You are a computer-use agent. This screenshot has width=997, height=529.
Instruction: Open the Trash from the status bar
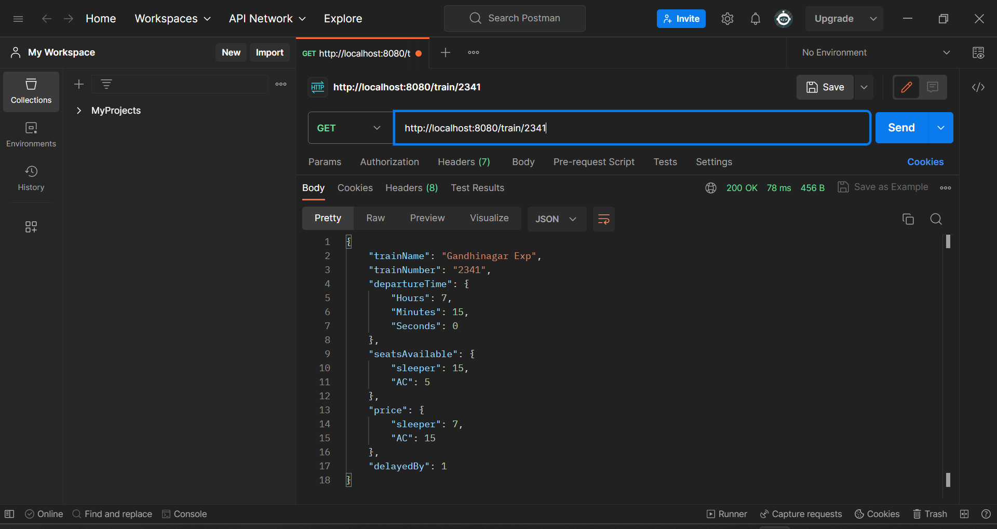pos(930,514)
